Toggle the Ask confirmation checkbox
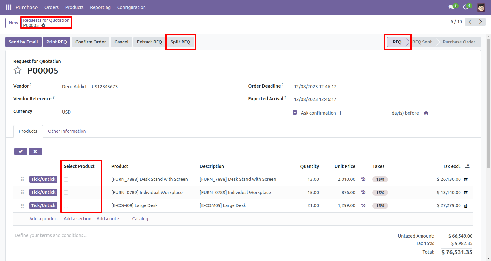This screenshot has width=491, height=261. tap(295, 112)
